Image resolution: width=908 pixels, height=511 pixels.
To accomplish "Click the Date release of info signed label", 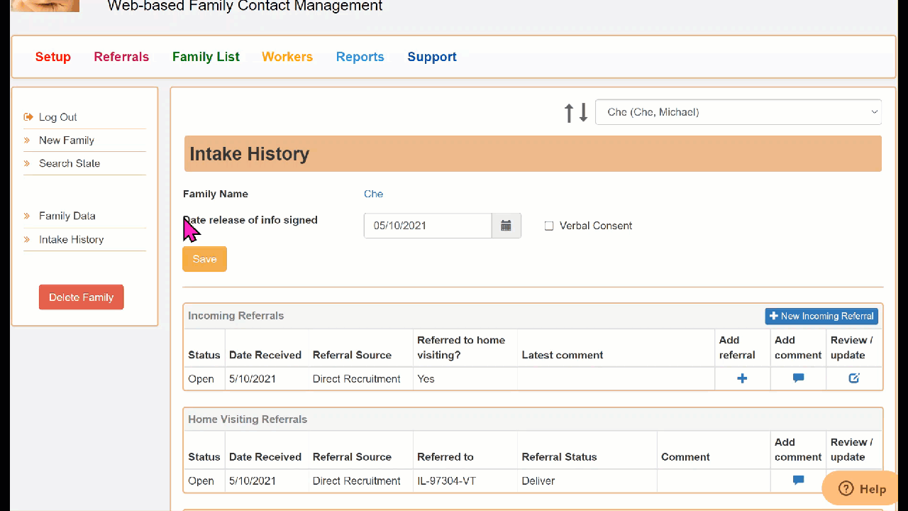I will 250,220.
